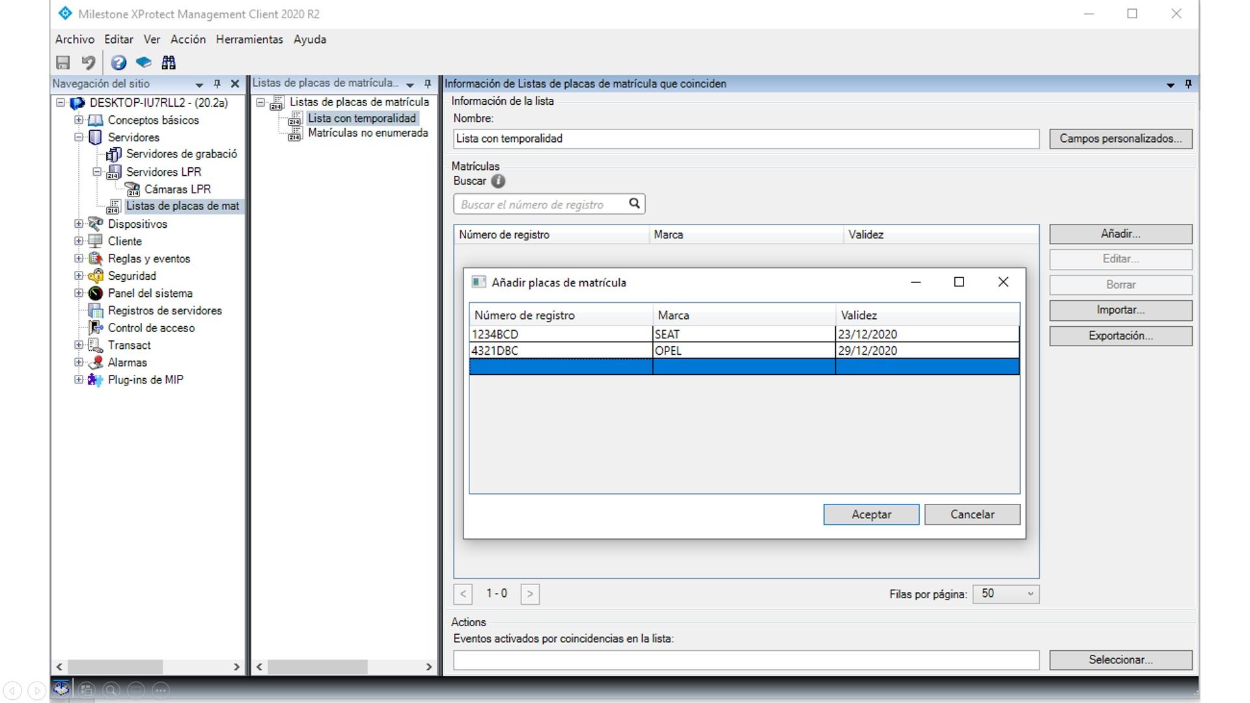Click the Cliente monitor icon
This screenshot has width=1250, height=703.
click(x=96, y=241)
